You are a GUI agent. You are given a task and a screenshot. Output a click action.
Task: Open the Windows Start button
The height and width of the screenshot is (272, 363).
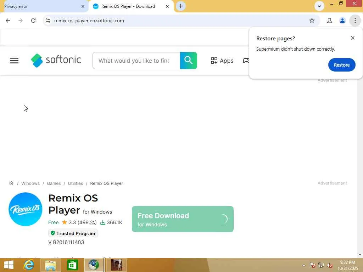pos(9,265)
